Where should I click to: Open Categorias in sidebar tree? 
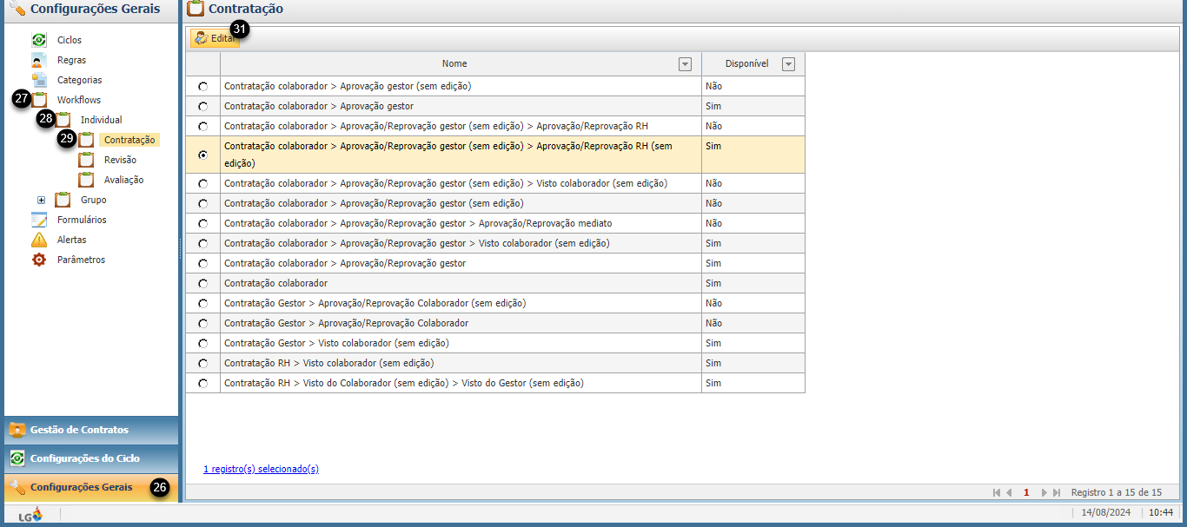[79, 80]
